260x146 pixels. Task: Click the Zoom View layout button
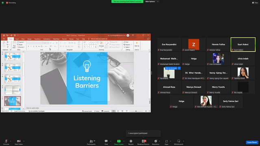point(255,3)
